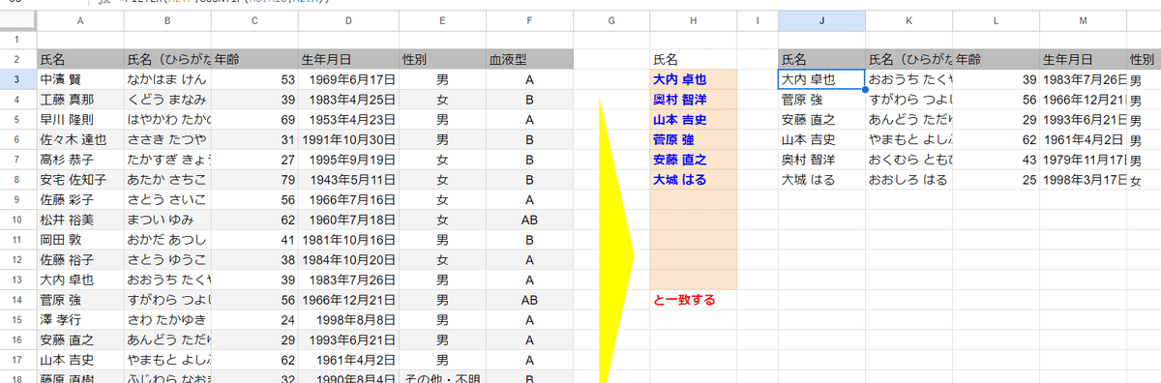Select column D header
The width and height of the screenshot is (1161, 383).
[348, 19]
